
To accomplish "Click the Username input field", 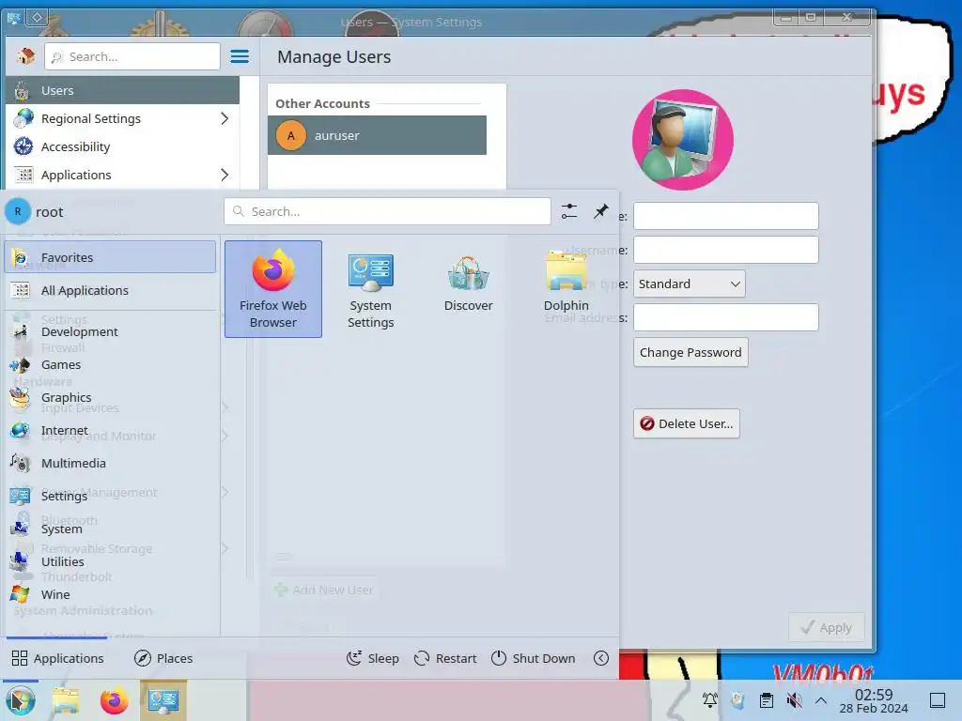I will [x=726, y=250].
